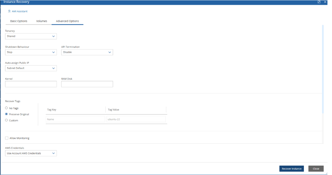332x175 pixels.
Task: Click the vertical scrollbar on the right
Action: pos(323,70)
